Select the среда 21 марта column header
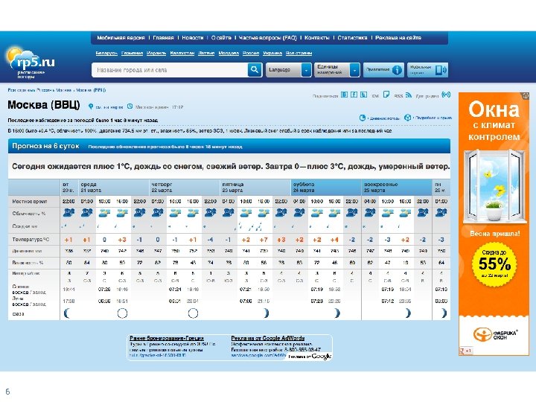Viewport: 536px width, 402px height. tap(114, 187)
